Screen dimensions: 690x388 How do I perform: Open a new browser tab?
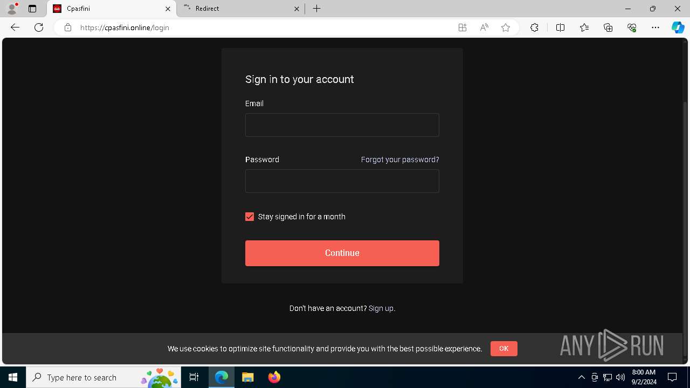[x=317, y=9]
